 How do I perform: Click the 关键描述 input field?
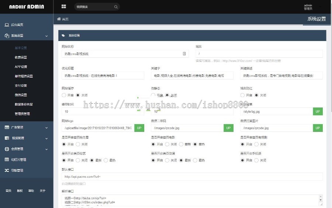tap(281, 75)
